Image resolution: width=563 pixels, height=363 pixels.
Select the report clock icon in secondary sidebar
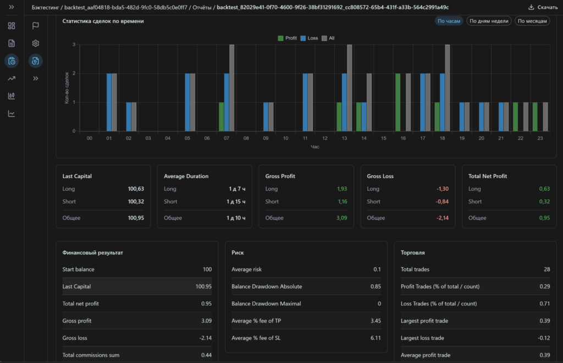[35, 61]
